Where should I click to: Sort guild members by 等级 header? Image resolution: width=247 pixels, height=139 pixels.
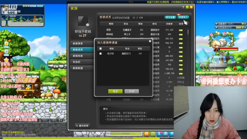[x=141, y=24]
